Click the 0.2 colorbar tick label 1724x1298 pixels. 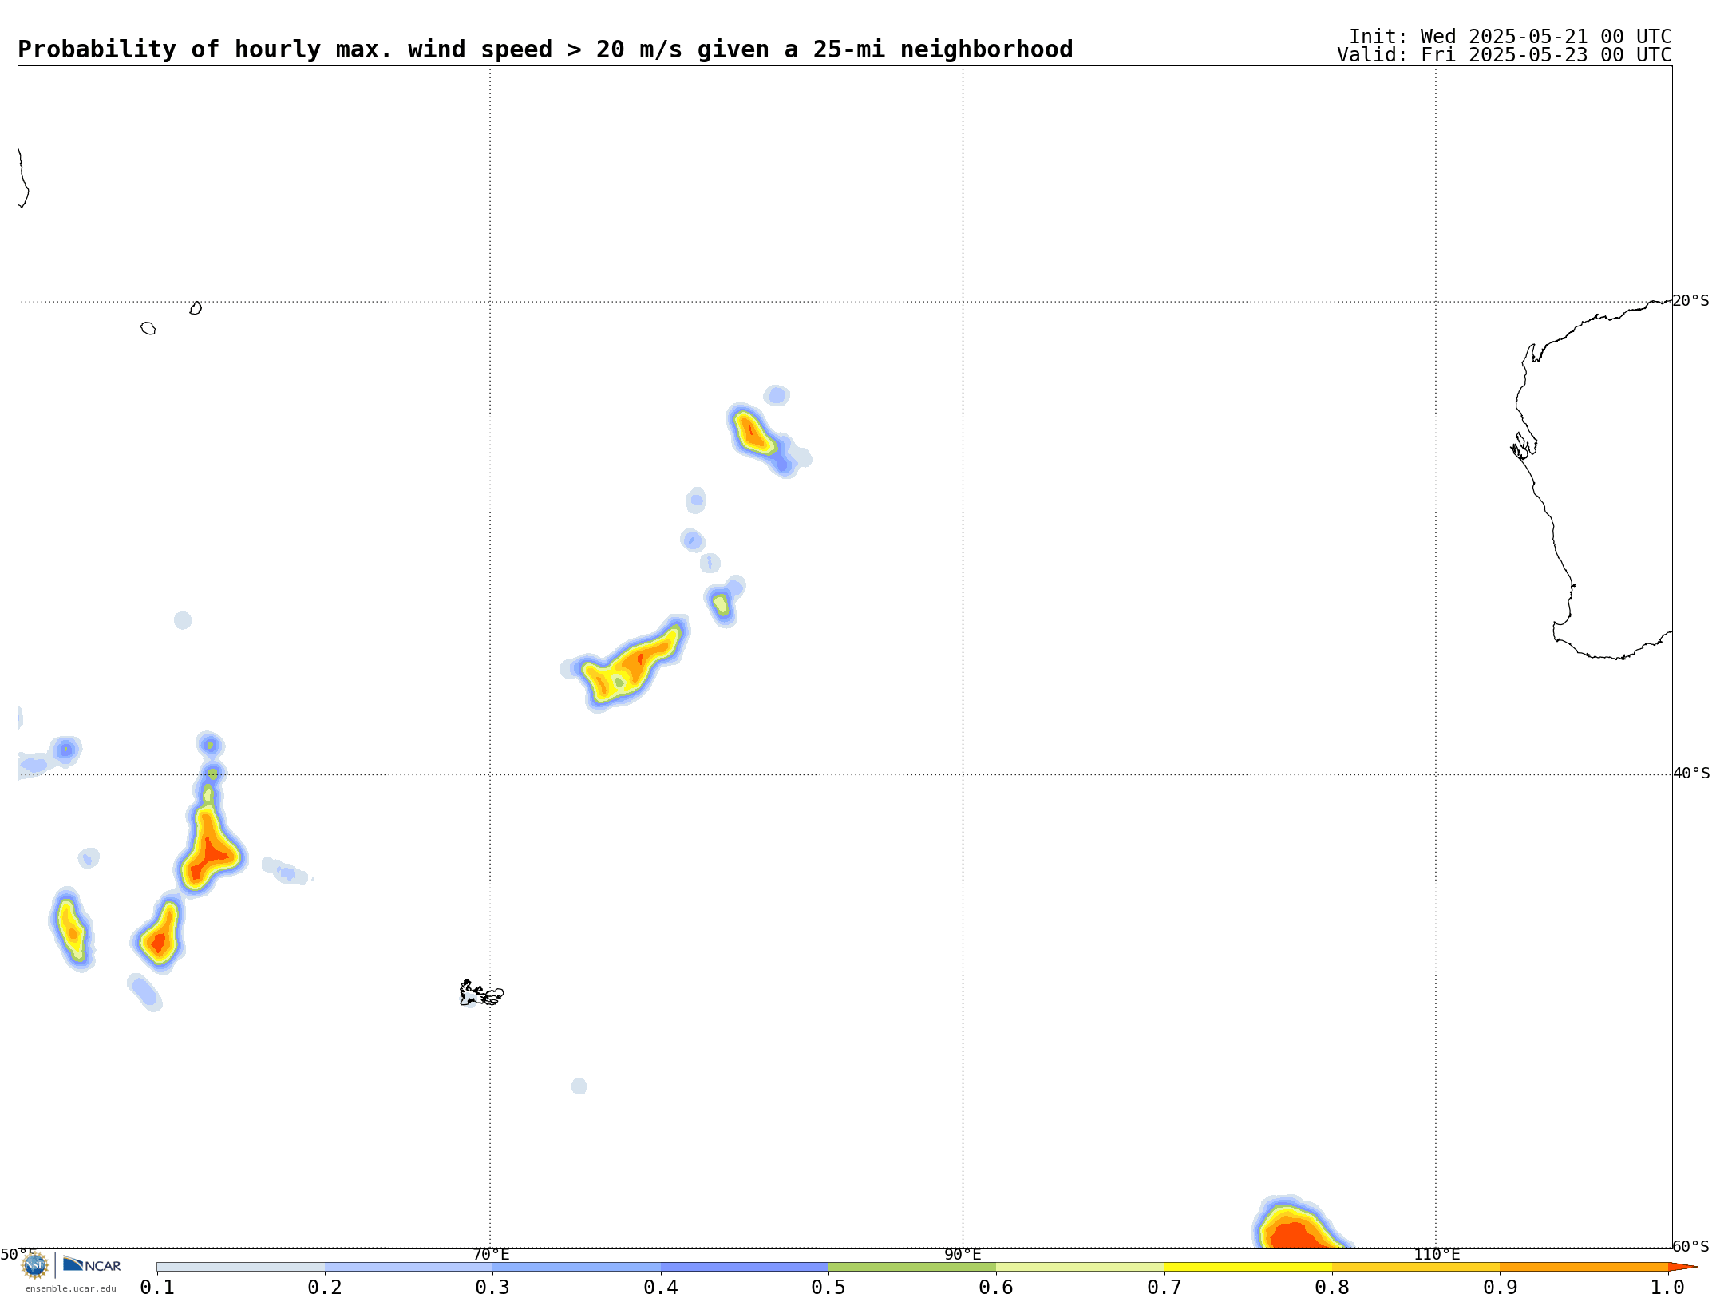pyautogui.click(x=325, y=1287)
